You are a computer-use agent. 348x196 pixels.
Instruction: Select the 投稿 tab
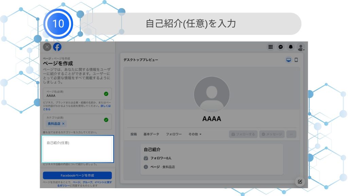(x=134, y=134)
